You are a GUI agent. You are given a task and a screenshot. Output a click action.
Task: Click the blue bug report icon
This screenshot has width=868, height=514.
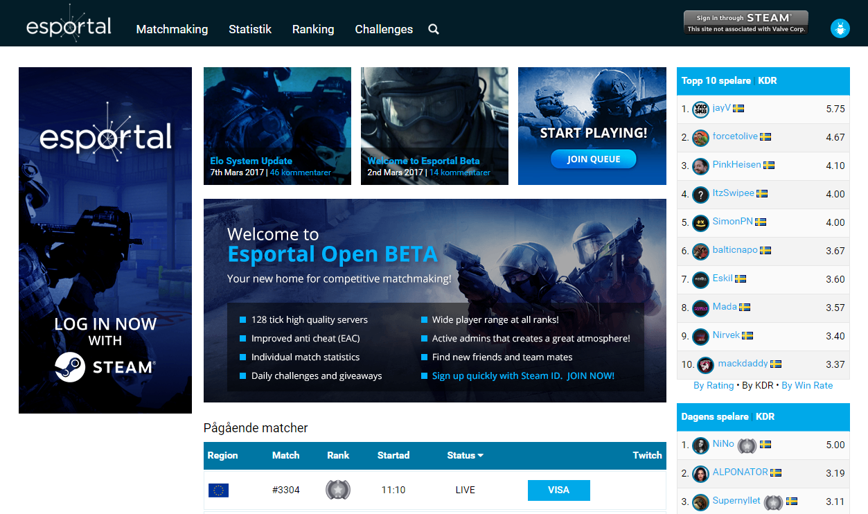[840, 28]
